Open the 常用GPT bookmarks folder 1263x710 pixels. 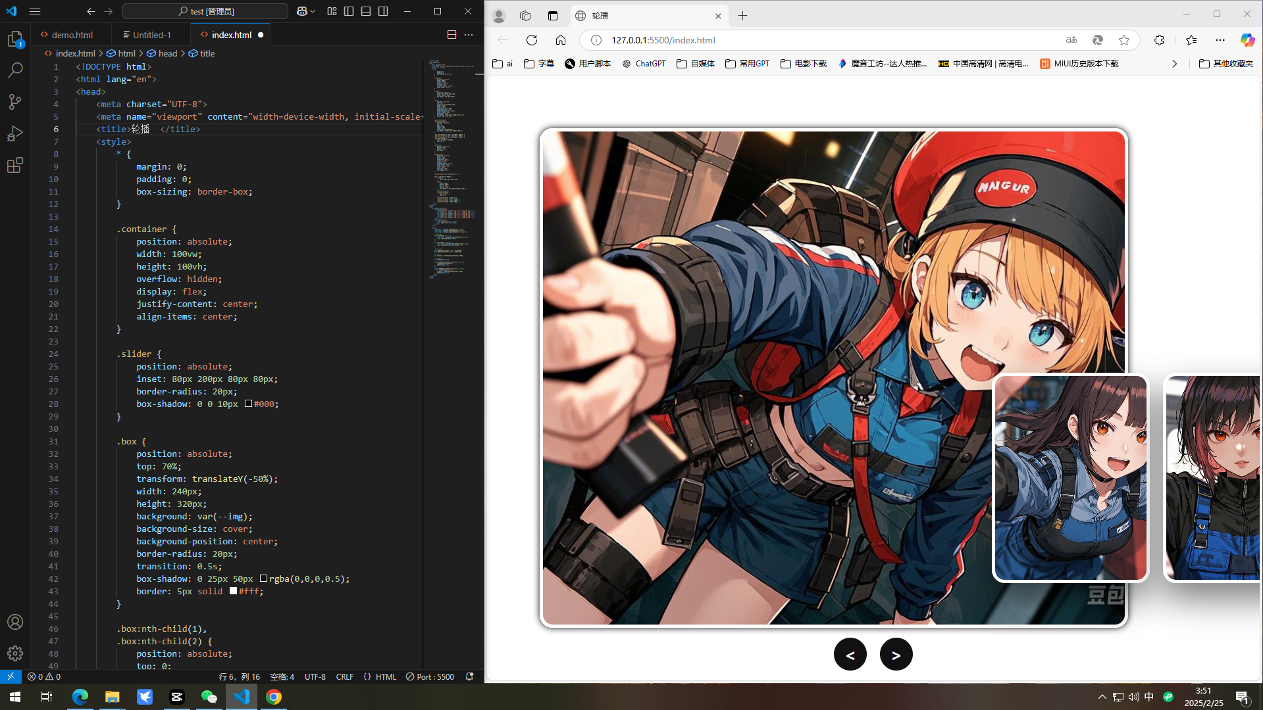[747, 64]
